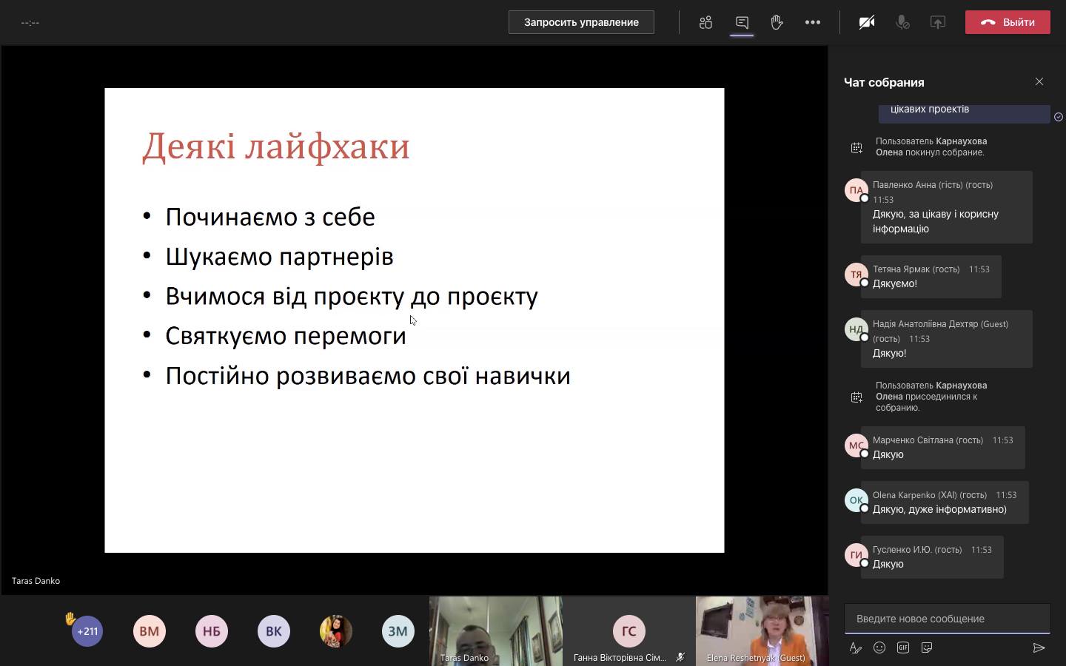Click 'Чат собрания' panel title
The width and height of the screenshot is (1066, 666).
[x=884, y=82]
